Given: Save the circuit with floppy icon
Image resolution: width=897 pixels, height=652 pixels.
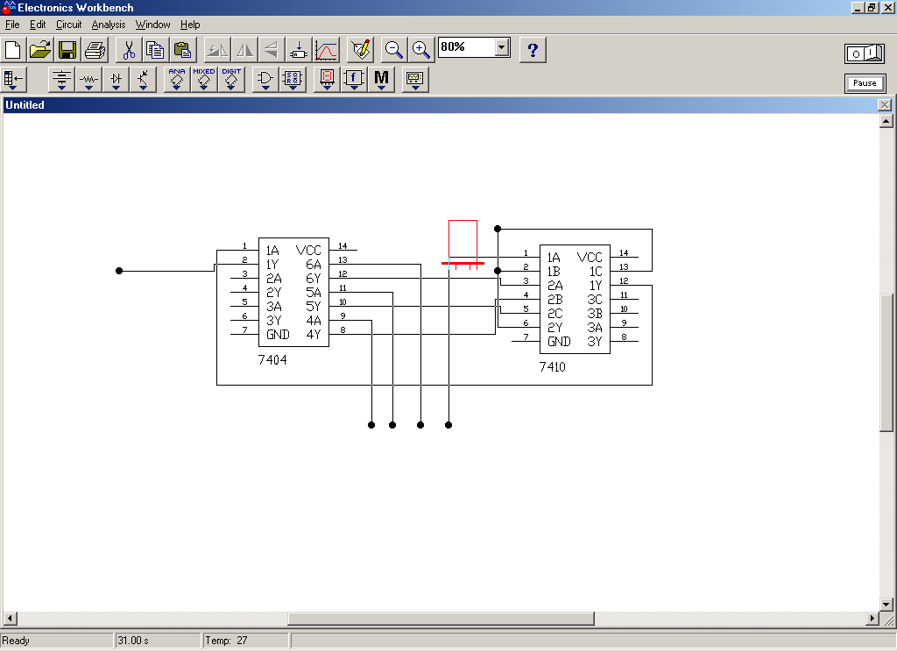Looking at the screenshot, I should click(67, 50).
